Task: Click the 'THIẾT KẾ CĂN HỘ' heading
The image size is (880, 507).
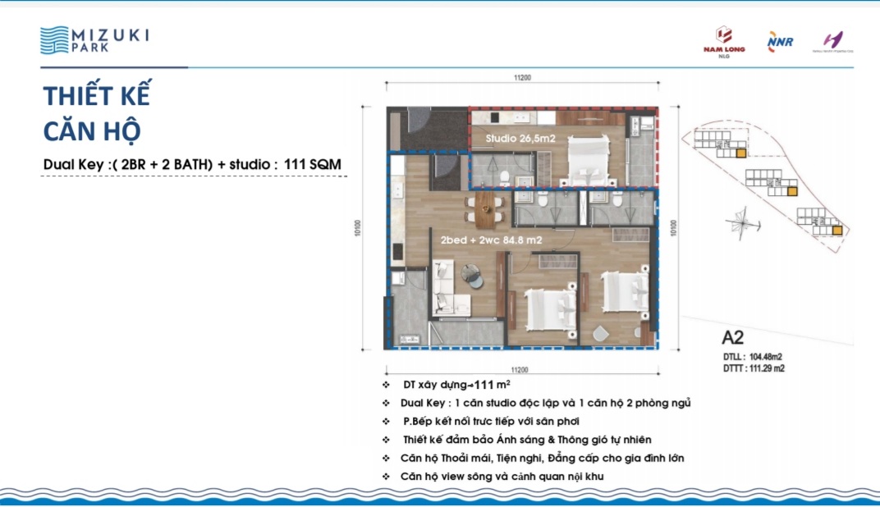Action: click(97, 112)
